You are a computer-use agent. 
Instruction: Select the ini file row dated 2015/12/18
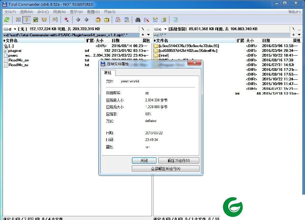click(252, 93)
